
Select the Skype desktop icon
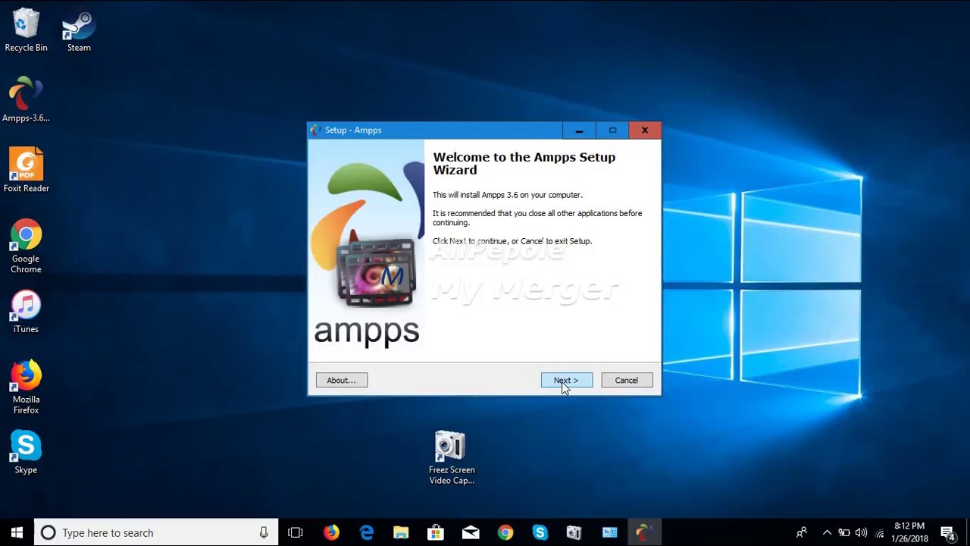pos(26,453)
